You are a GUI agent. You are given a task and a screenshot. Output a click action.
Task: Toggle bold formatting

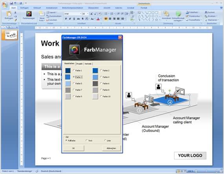pos(66,19)
